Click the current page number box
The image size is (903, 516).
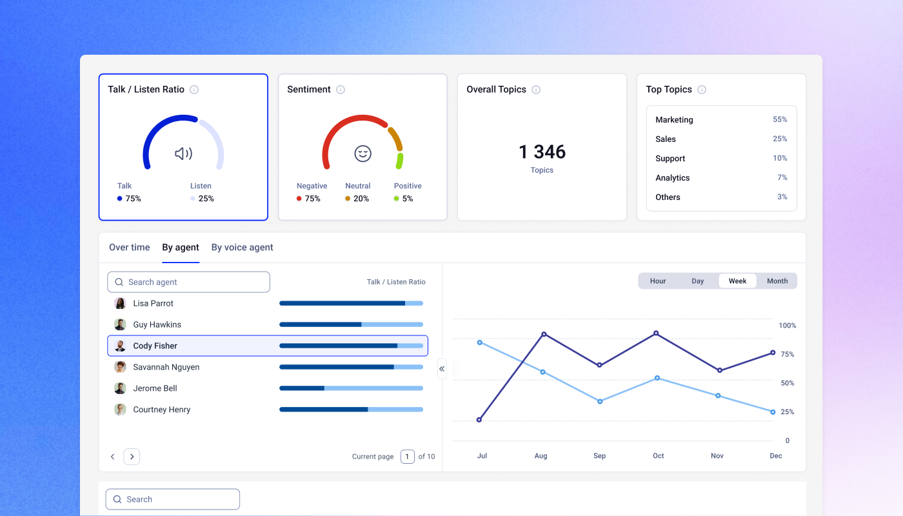[x=408, y=457]
